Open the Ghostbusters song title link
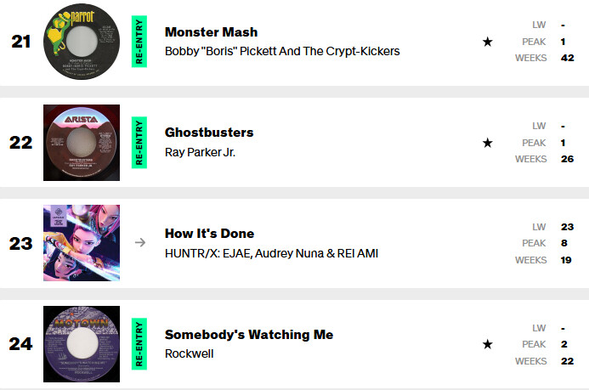 point(209,133)
